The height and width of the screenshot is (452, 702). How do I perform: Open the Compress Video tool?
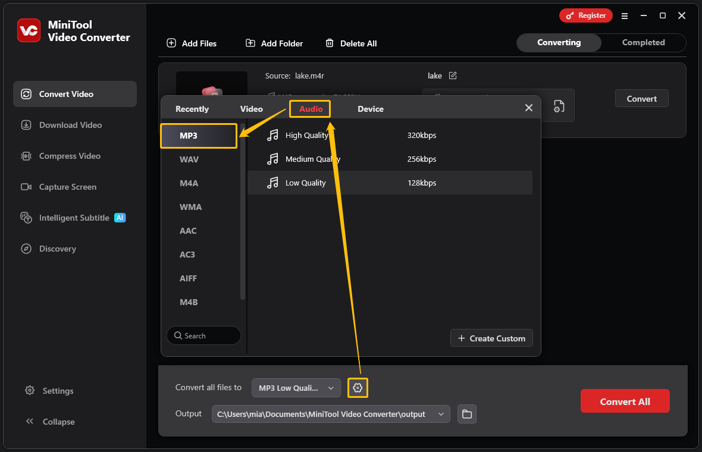(67, 156)
